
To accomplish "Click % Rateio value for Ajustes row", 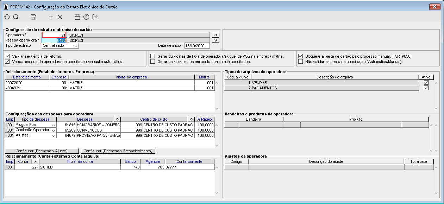I will [204, 135].
